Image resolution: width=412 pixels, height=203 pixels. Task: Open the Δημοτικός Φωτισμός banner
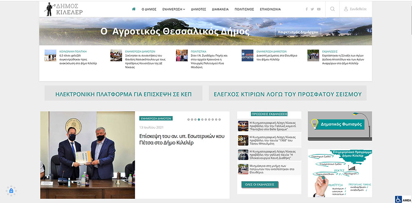coord(340,126)
